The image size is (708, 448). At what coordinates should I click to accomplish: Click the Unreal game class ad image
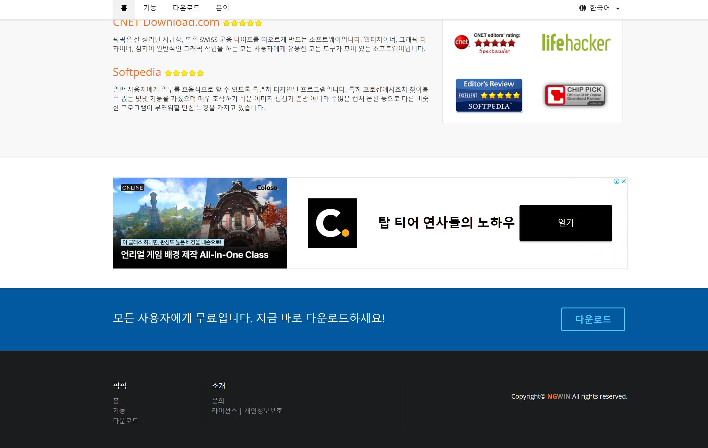(200, 223)
